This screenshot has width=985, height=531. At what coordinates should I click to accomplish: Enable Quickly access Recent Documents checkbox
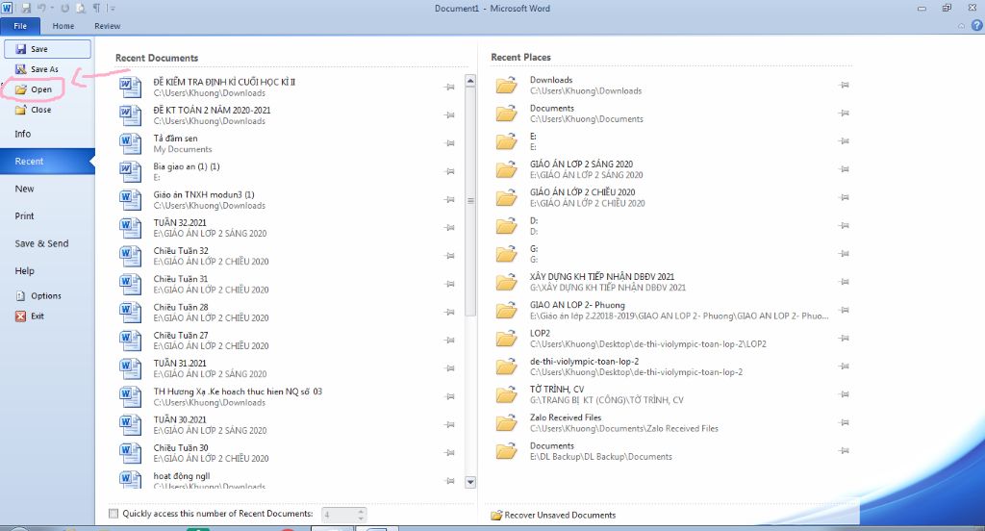tap(114, 514)
